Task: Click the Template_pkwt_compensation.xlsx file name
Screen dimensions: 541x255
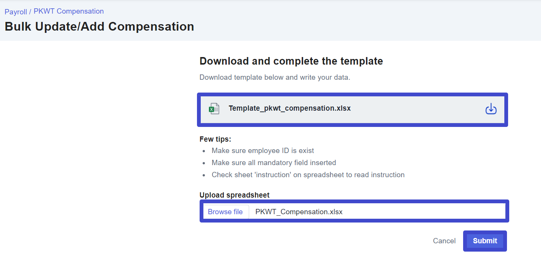Action: tap(290, 108)
